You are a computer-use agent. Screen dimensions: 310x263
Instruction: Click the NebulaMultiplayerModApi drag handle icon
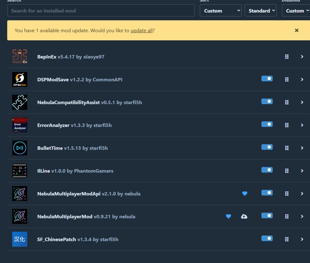[287, 194]
